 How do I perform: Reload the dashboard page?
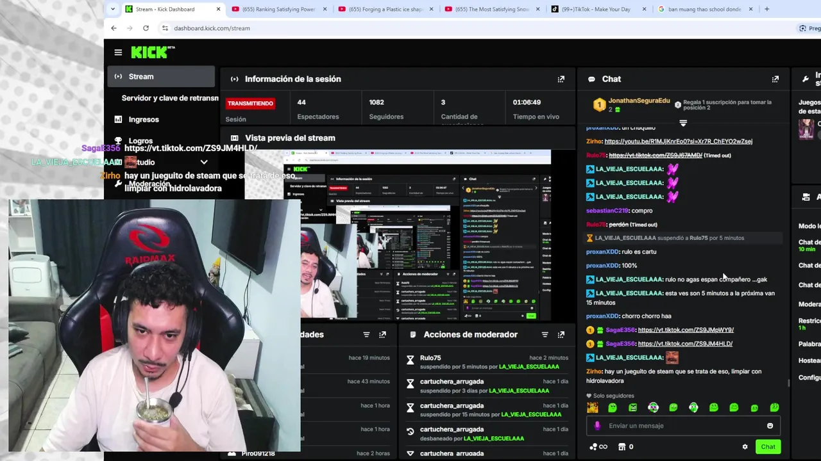coord(146,28)
